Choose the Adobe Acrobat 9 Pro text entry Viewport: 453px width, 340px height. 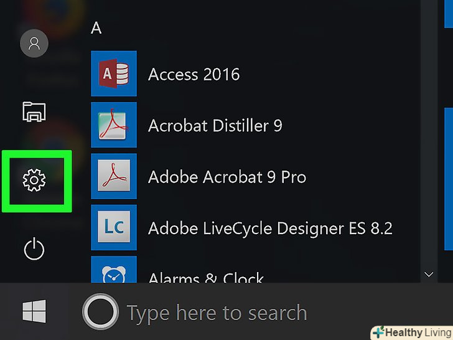227,177
